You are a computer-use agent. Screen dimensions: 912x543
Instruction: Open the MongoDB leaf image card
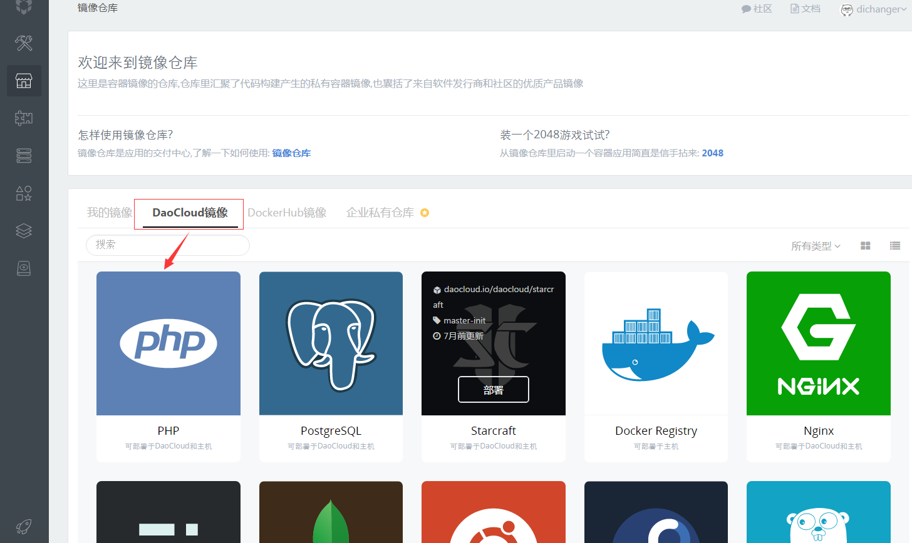pyautogui.click(x=331, y=512)
